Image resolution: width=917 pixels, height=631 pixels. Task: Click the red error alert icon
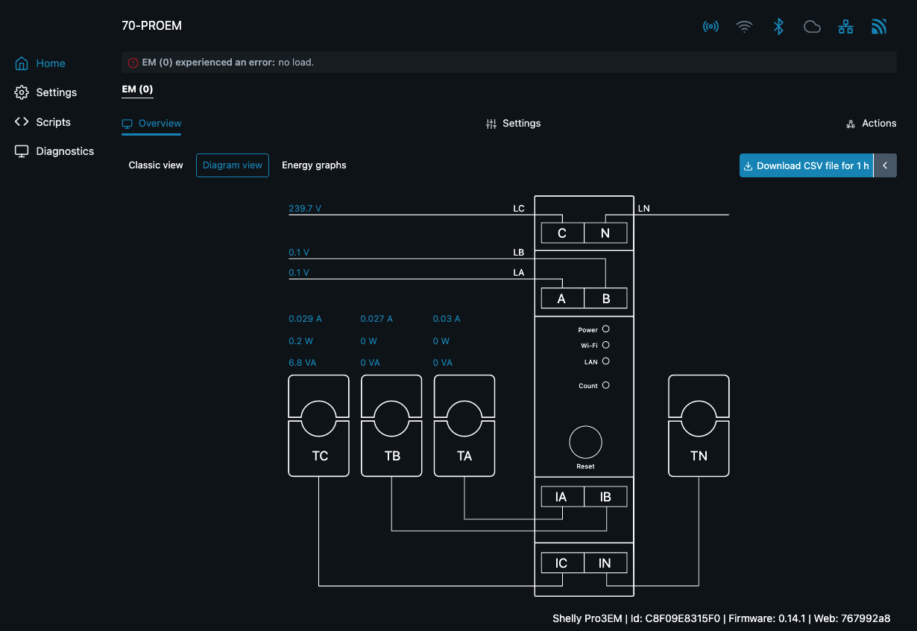pyautogui.click(x=133, y=63)
